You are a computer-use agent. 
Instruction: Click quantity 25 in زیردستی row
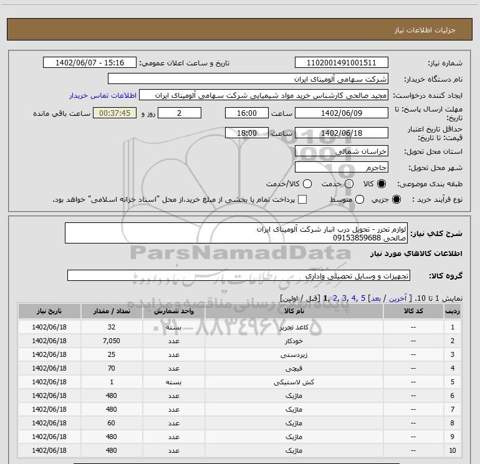112,354
